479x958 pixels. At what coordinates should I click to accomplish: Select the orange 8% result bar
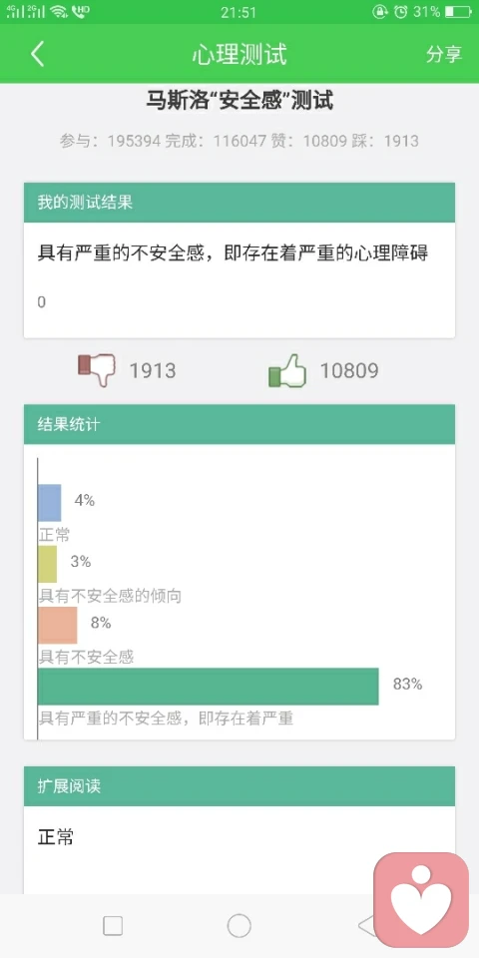pos(58,625)
